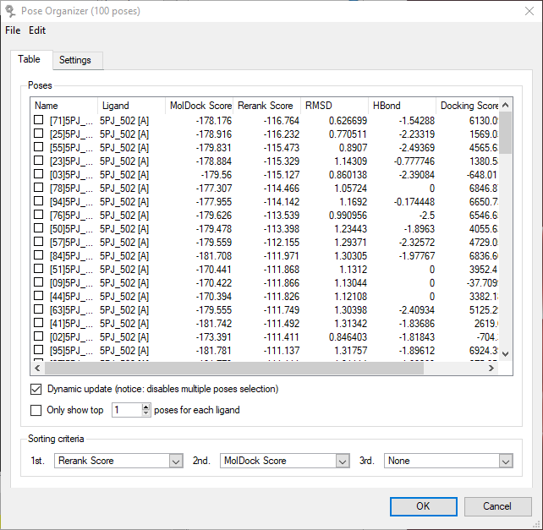Select the checkbox for pose [78]5PJ
This screenshot has height=530, width=543.
[38, 188]
